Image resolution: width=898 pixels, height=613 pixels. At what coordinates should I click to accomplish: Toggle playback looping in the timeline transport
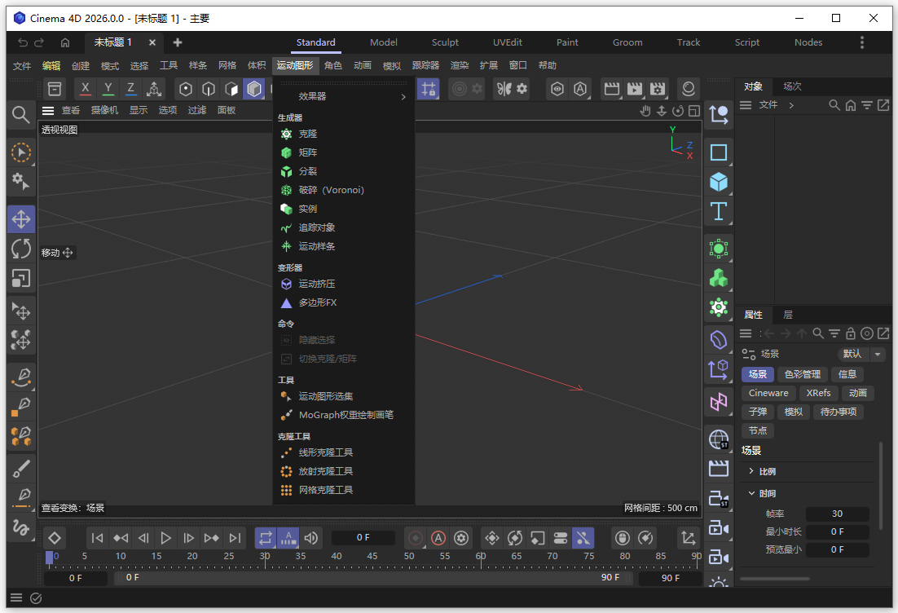click(x=266, y=537)
